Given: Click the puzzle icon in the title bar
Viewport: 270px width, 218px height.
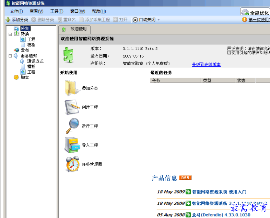Looking at the screenshot, I should click(x=8, y=3).
